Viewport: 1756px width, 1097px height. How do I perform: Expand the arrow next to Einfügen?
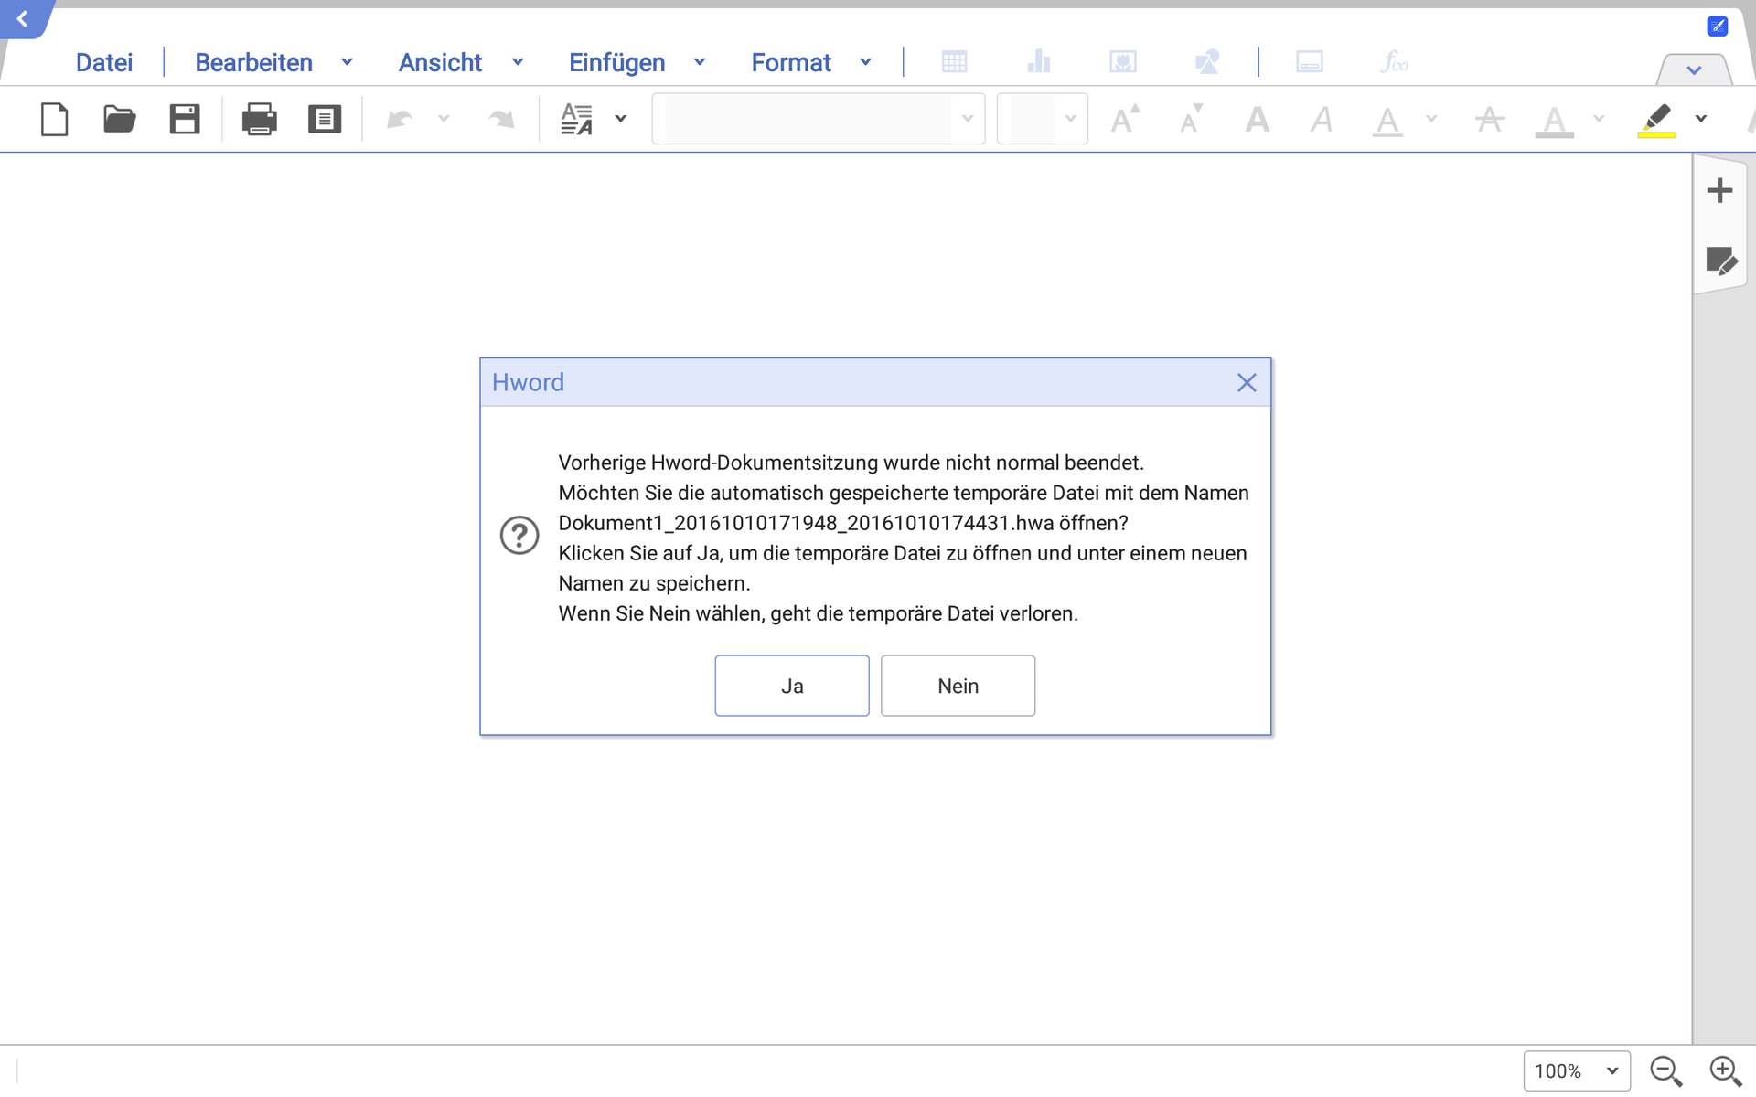point(700,62)
